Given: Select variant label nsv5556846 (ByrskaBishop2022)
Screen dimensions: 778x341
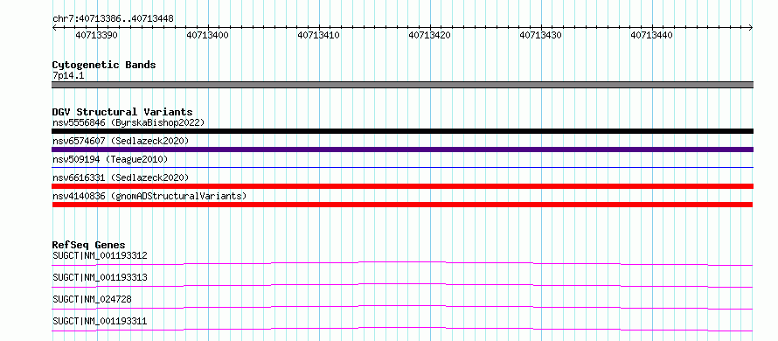Looking at the screenshot, I should pyautogui.click(x=129, y=122).
